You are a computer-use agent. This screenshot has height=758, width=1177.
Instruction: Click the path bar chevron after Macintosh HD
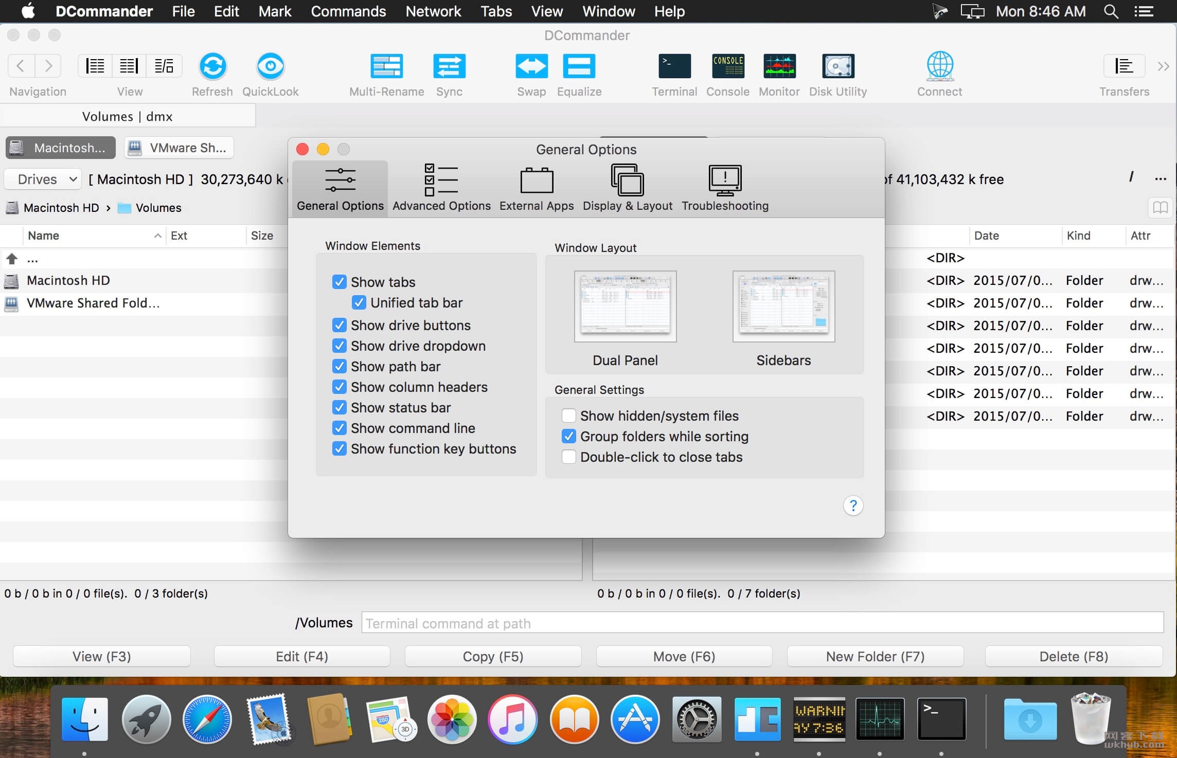pos(108,208)
